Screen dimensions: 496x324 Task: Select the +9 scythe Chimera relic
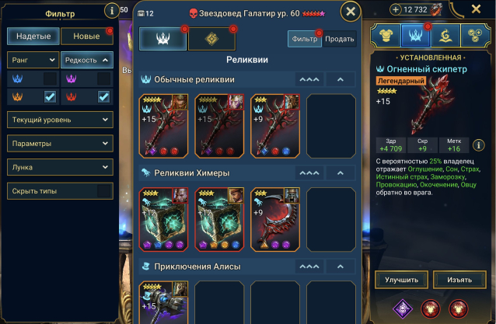click(275, 219)
